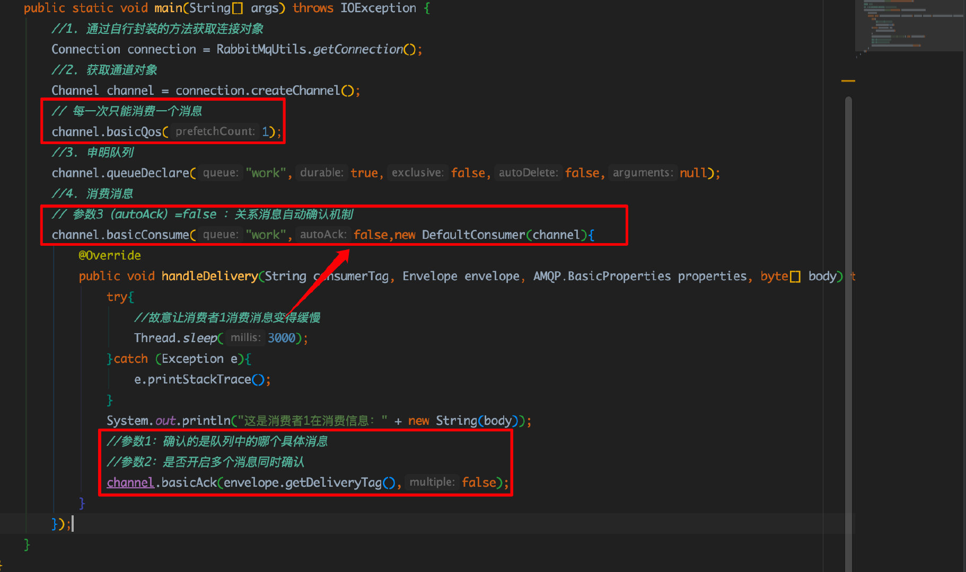Click the queueDeclare method call

pos(148,173)
